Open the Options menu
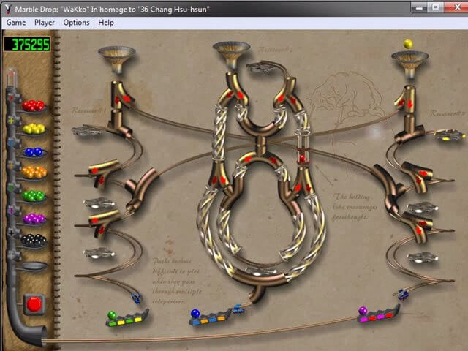Viewport: 468px width, 351px height. [76, 23]
